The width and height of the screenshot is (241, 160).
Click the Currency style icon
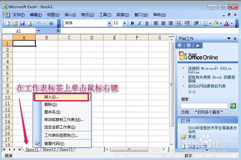click(x=187, y=23)
